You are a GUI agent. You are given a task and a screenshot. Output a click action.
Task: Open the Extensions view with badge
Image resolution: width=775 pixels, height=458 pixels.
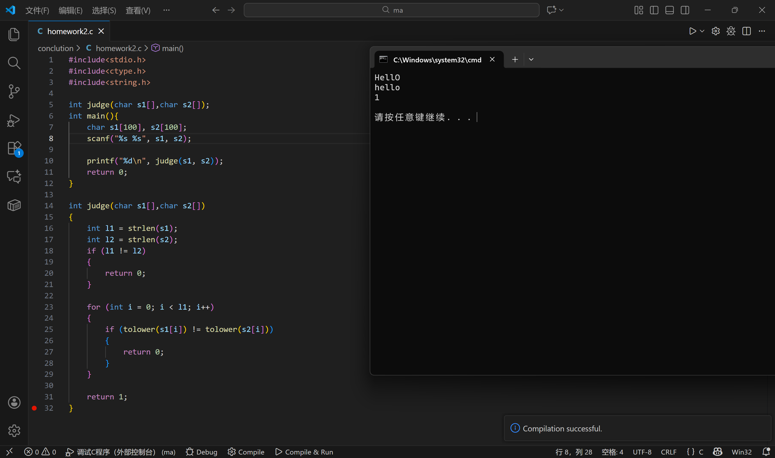(x=14, y=148)
